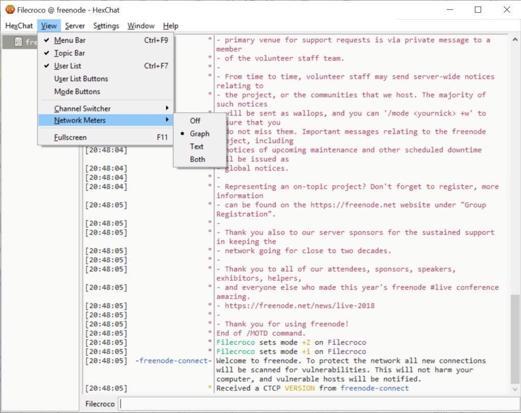Click the -freenode-connect- notice sender

point(173,361)
